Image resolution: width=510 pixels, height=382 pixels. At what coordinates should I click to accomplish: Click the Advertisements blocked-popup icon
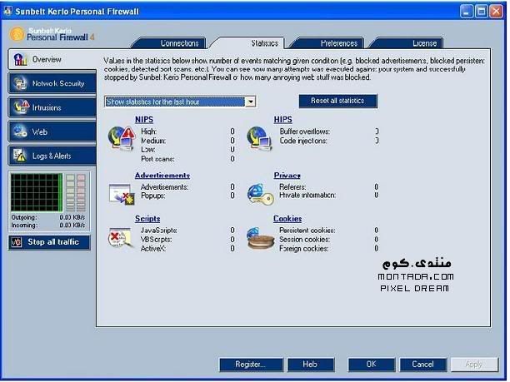[x=122, y=194]
